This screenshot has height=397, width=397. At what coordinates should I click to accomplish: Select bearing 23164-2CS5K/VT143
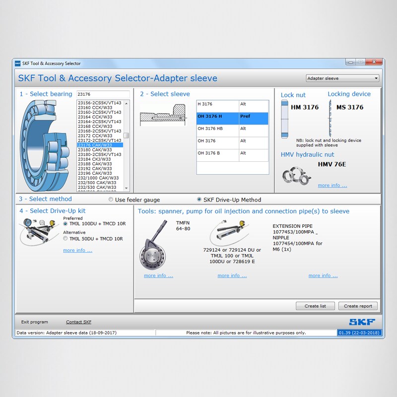tap(100, 122)
